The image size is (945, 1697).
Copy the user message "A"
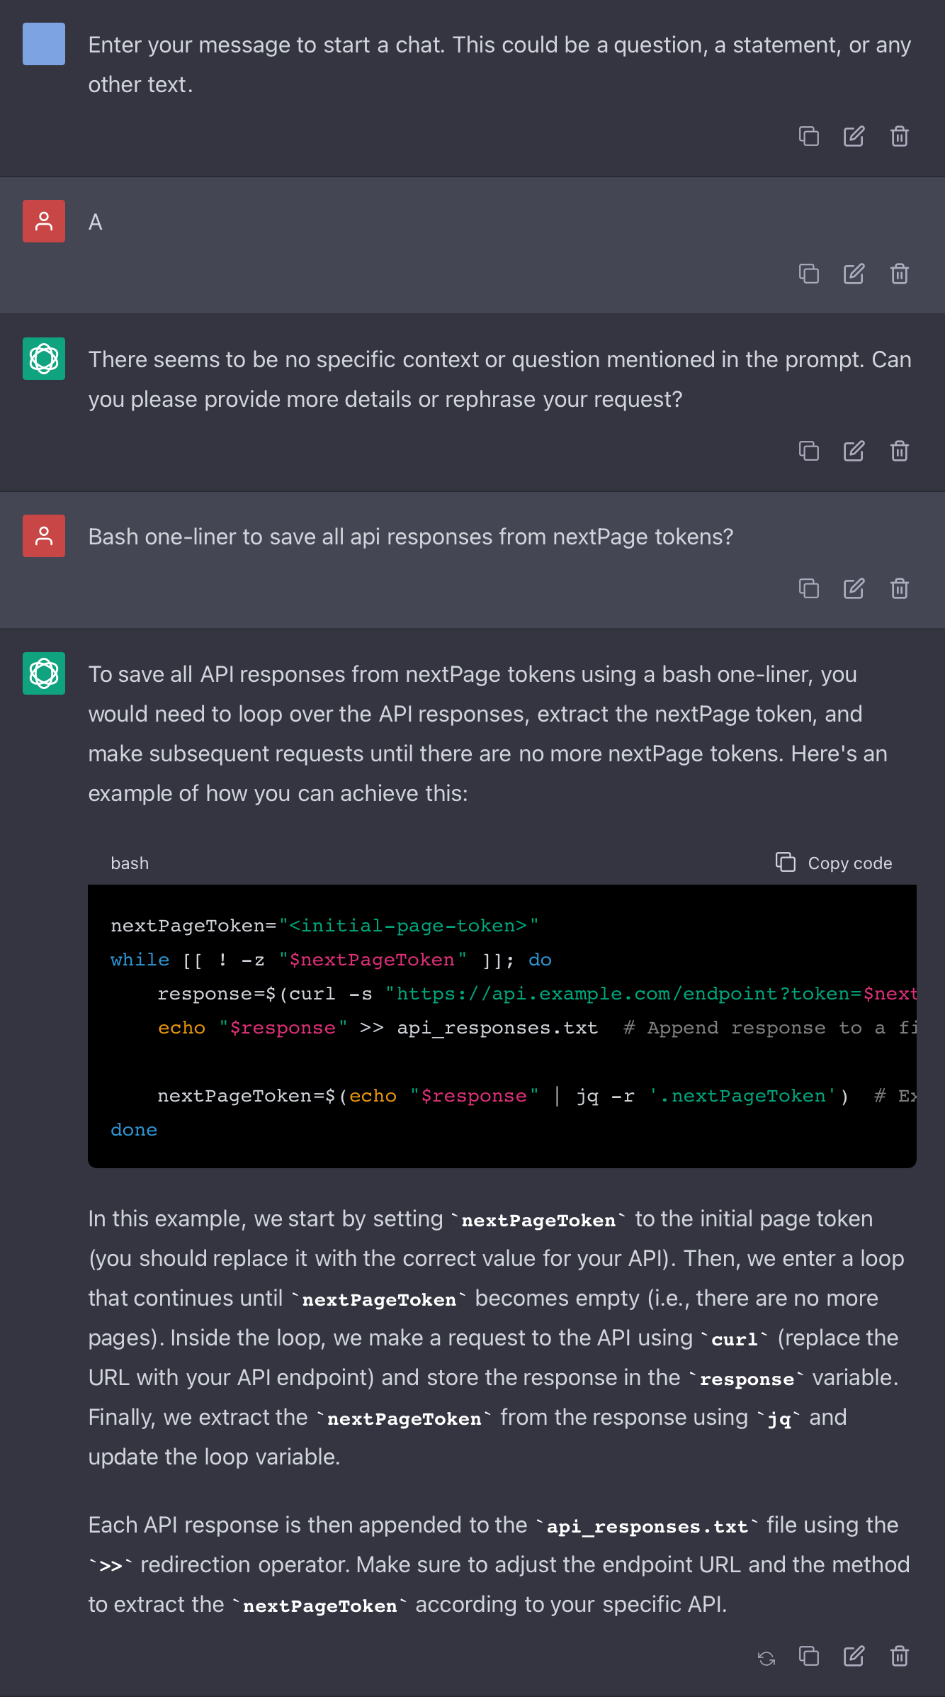tap(808, 274)
